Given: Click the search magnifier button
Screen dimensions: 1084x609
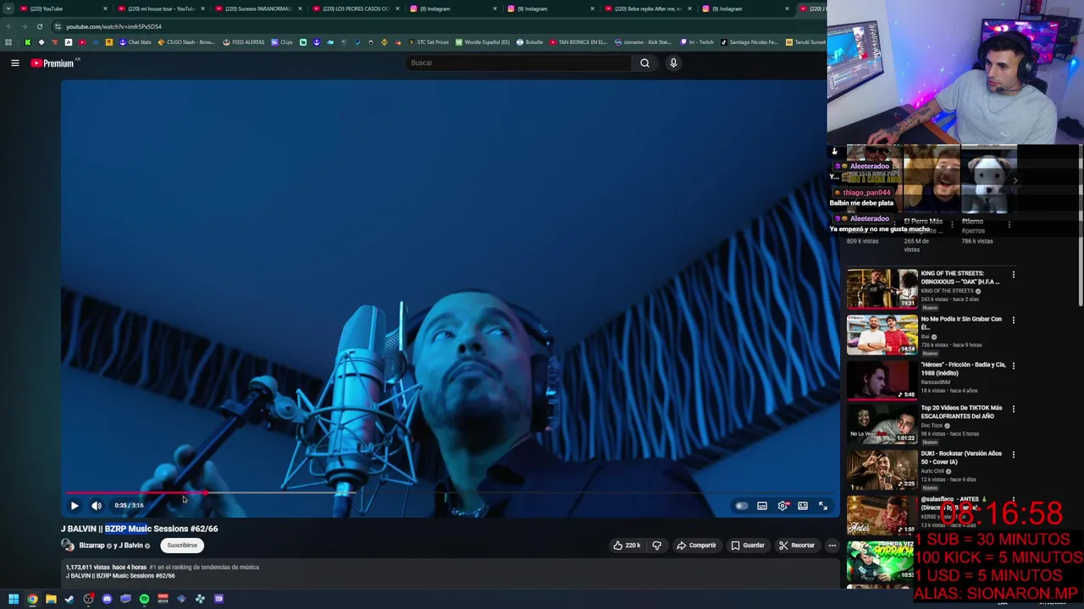Looking at the screenshot, I should [644, 63].
